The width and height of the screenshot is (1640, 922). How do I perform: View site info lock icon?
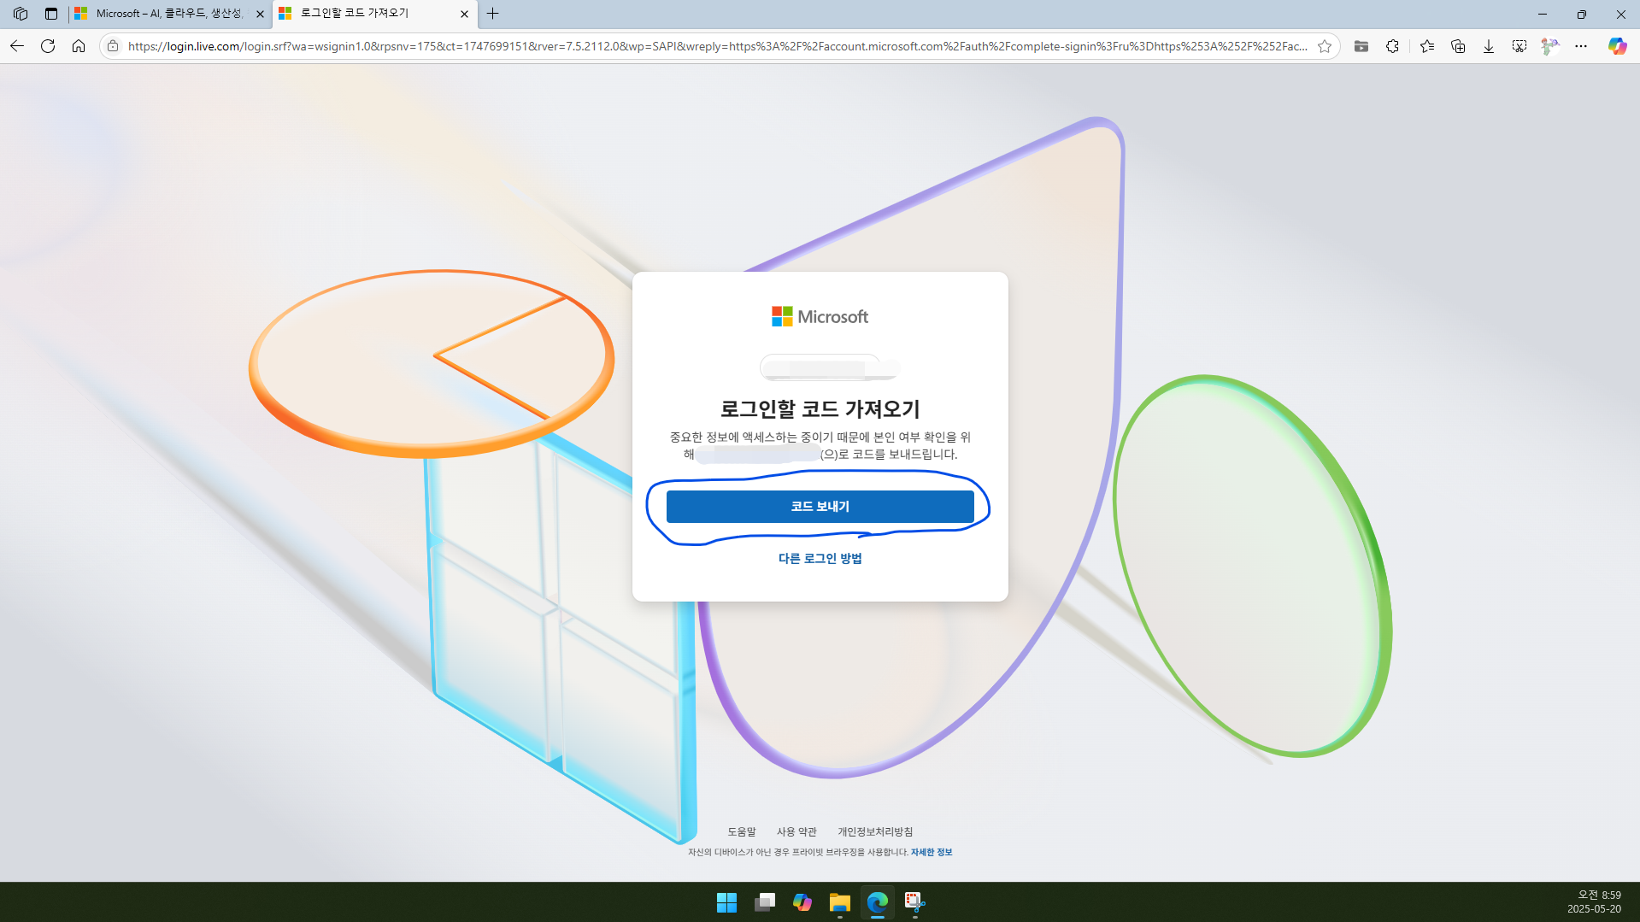point(113,46)
